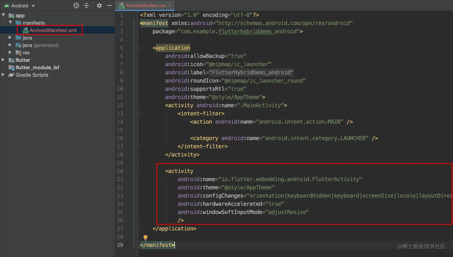Expand the java folder

[x=10, y=37]
